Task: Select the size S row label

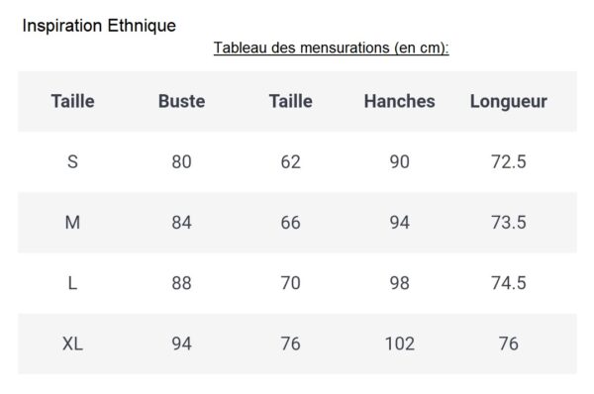Action: [72, 161]
